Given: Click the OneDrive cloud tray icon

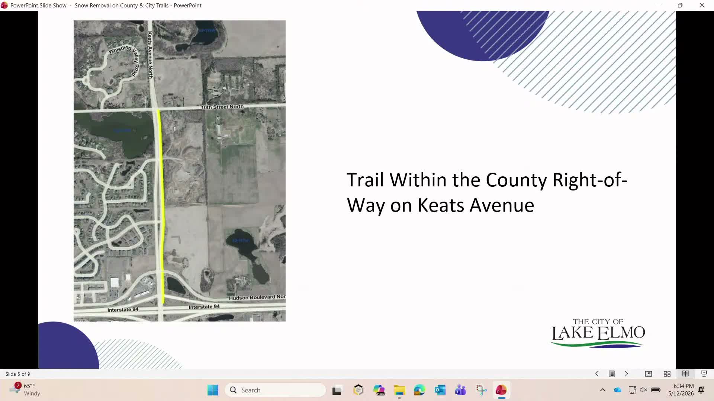Looking at the screenshot, I should 618,390.
